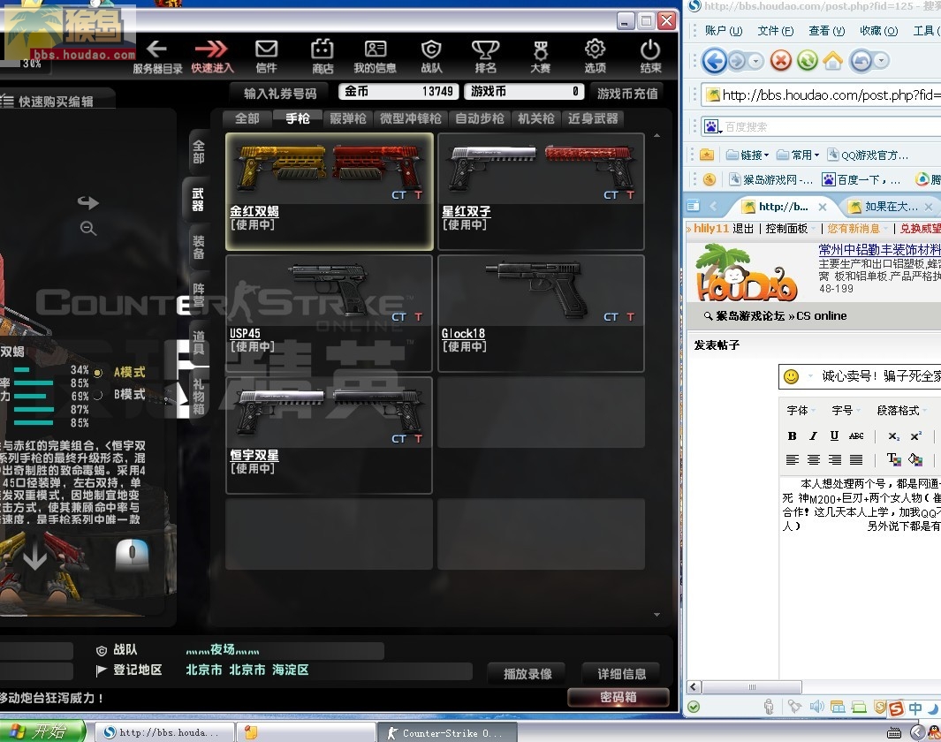Open the dropdown arrow beside browser forward button

click(755, 61)
